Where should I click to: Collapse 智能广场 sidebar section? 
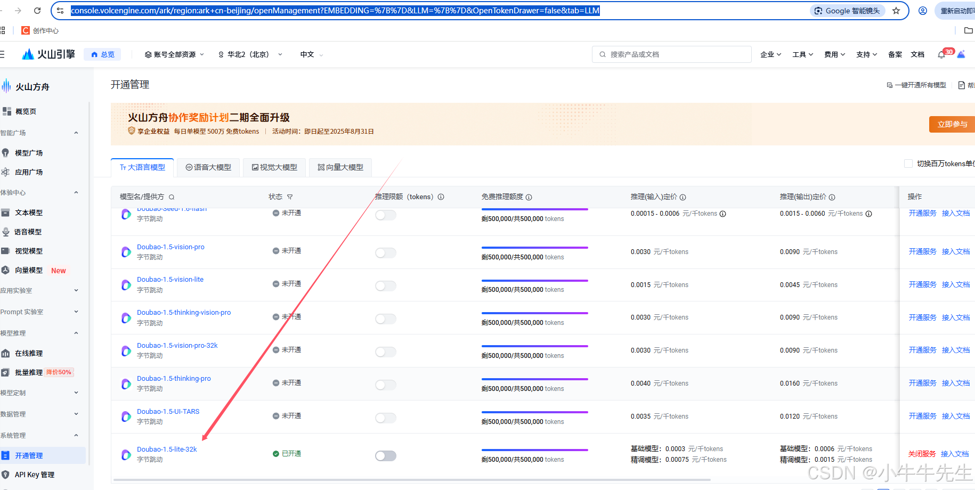[x=76, y=133]
